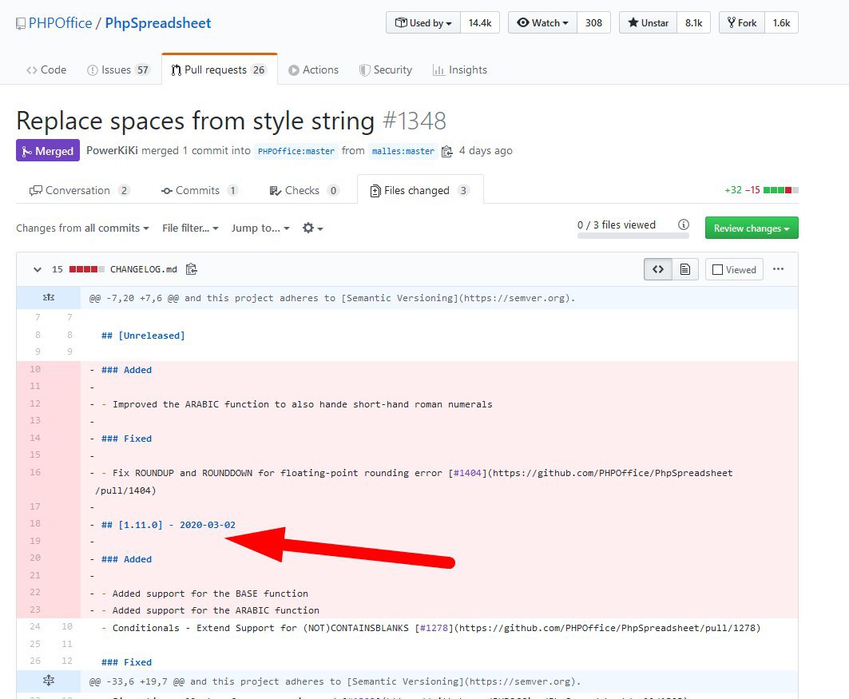This screenshot has height=699, width=849.
Task: Open the #1278 pull request link
Action: coord(434,628)
